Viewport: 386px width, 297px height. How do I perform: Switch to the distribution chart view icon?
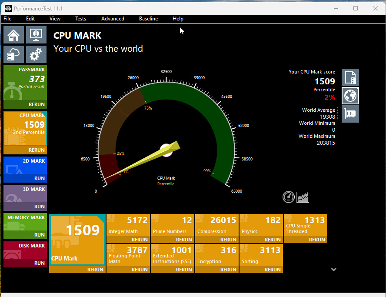pyautogui.click(x=302, y=197)
